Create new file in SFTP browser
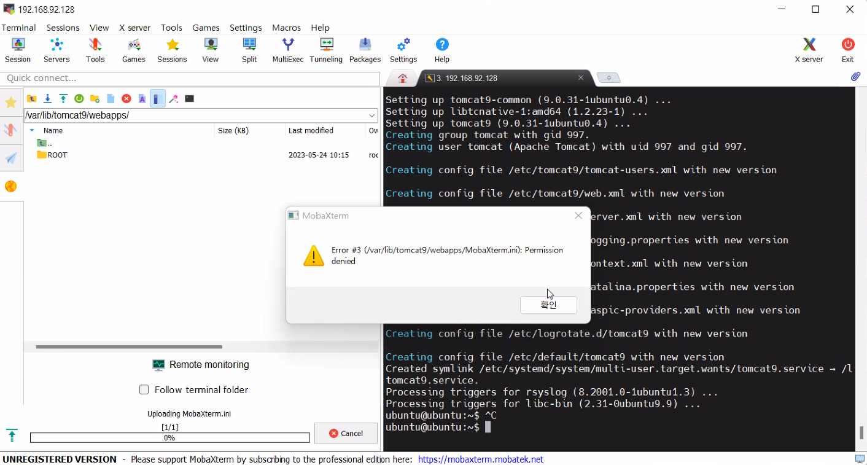Image resolution: width=867 pixels, height=465 pixels. pos(111,98)
